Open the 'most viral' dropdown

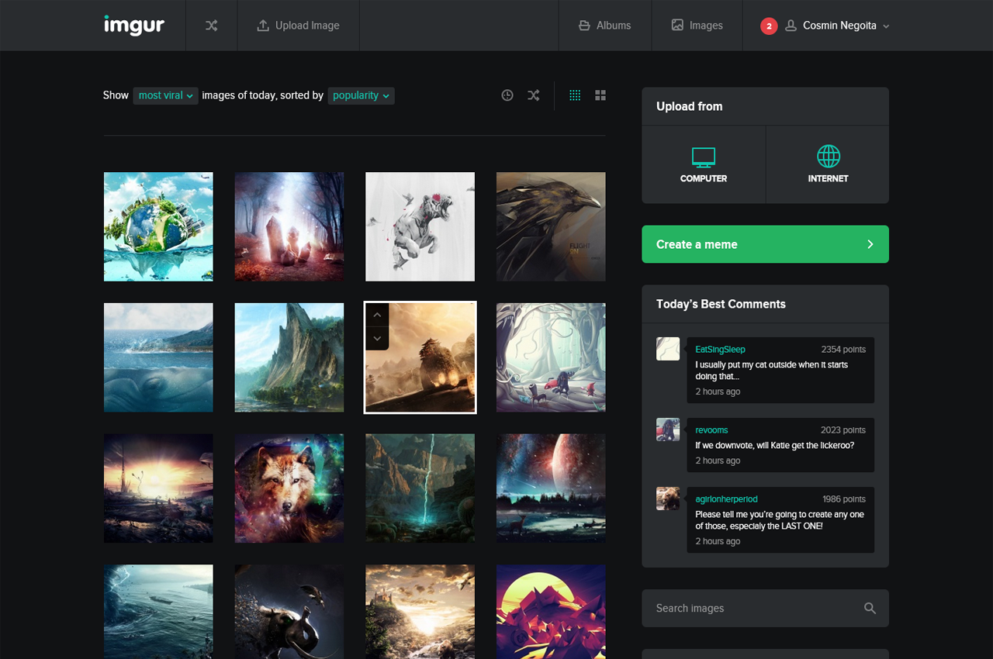(x=165, y=95)
